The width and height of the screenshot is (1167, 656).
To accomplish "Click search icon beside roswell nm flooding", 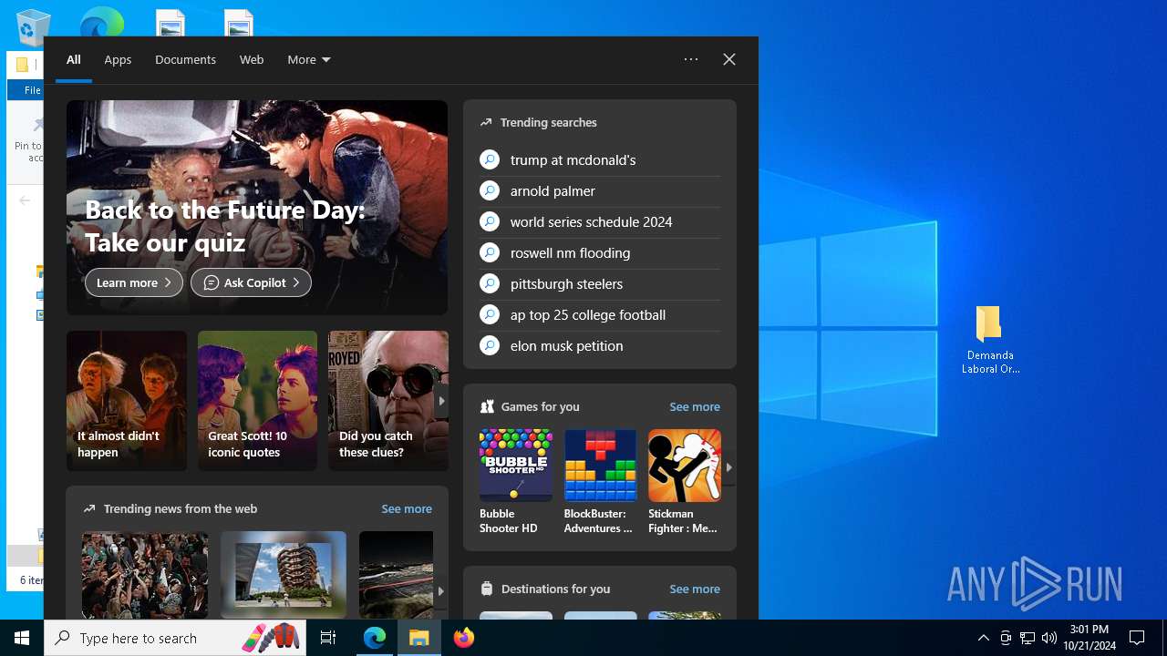I will [x=490, y=252].
